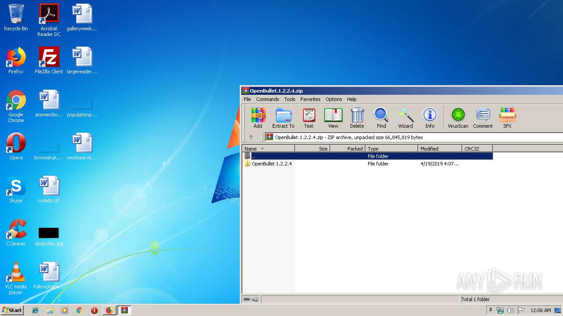This screenshot has width=563, height=316.
Task: Click the Add toolbar icon in WinRAR
Action: 258,118
